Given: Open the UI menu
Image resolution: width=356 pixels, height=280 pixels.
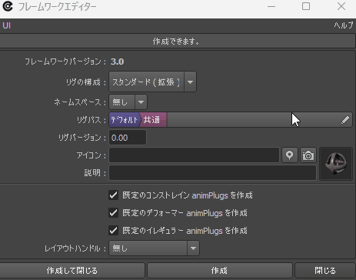Looking at the screenshot, I should tap(7, 25).
